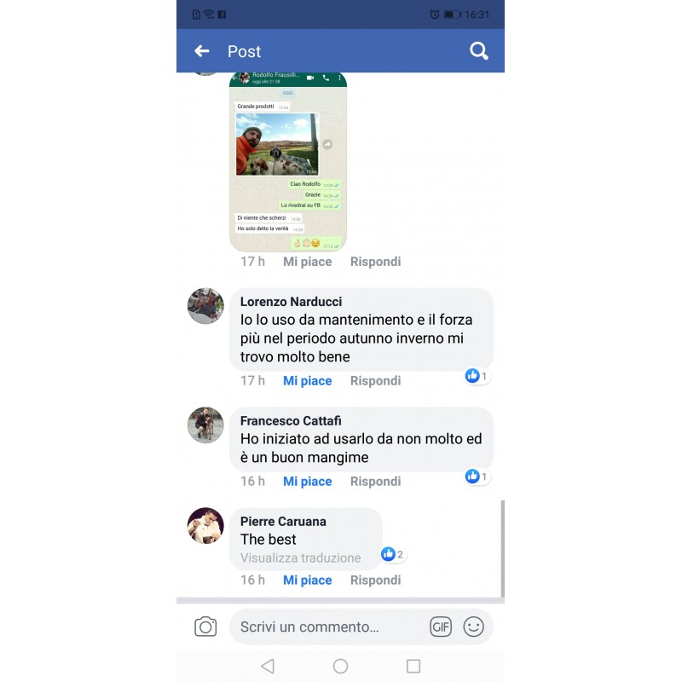This screenshot has width=682, height=682.
Task: Open search with the magnifier icon
Action: click(479, 51)
